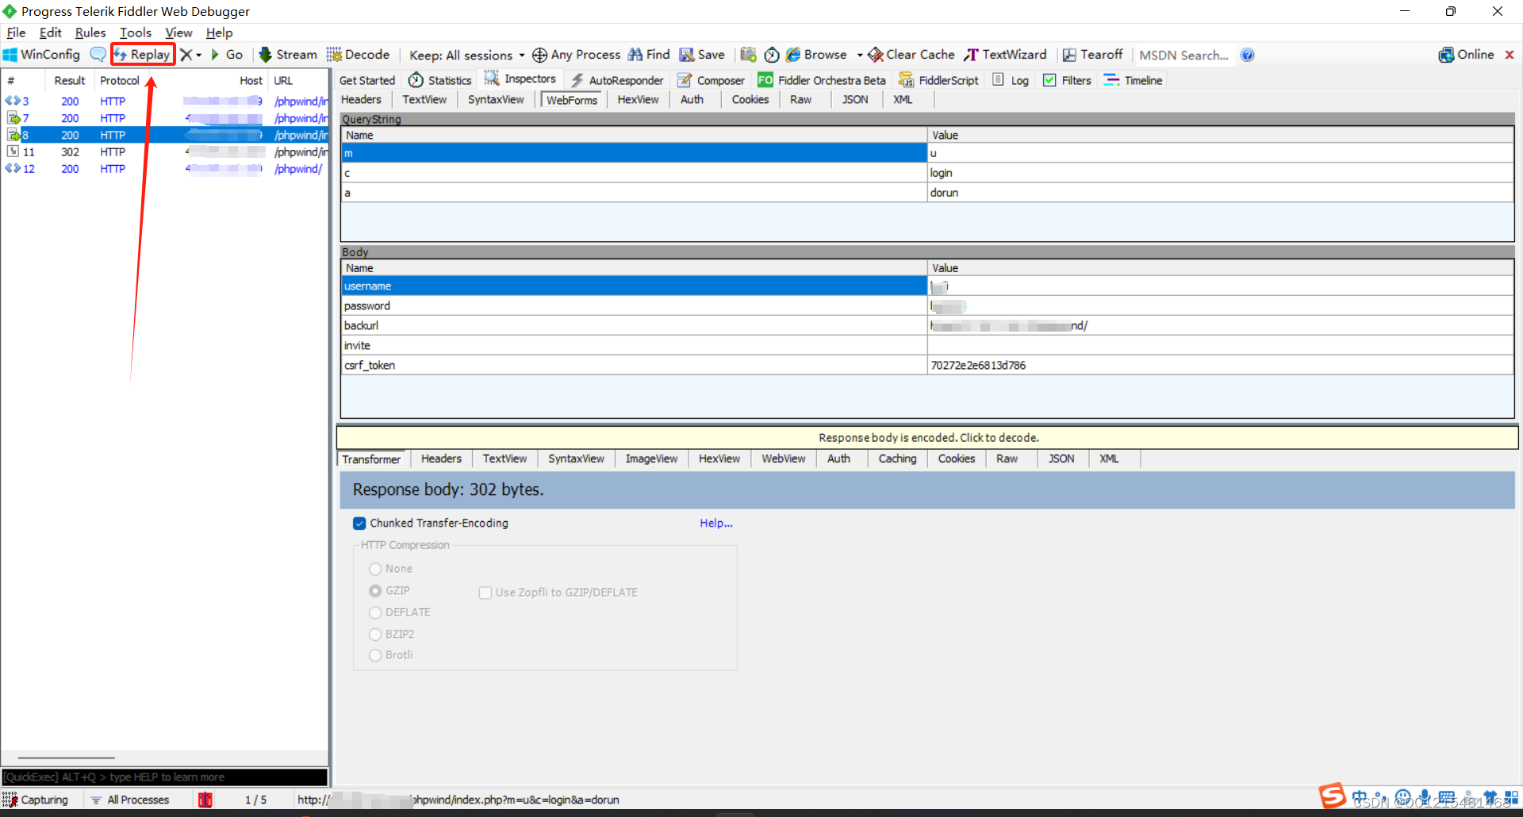The image size is (1523, 817).
Task: Click the red breakpoint status icon
Action: tap(205, 800)
